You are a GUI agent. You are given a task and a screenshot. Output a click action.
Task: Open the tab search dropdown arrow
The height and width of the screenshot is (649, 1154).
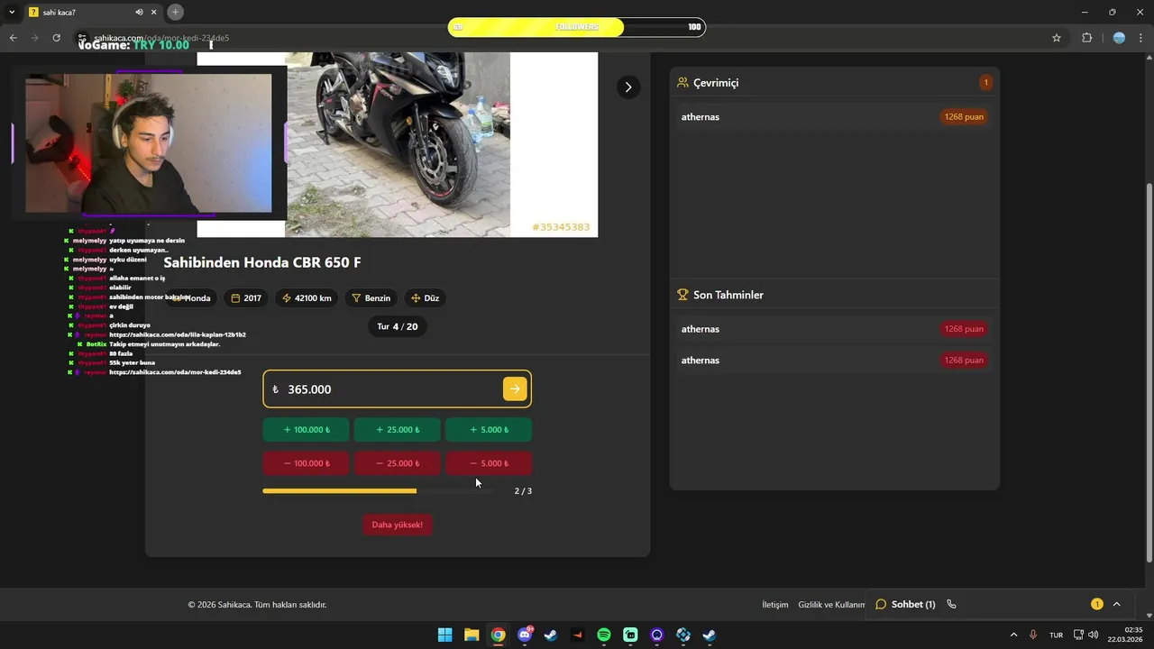click(x=12, y=12)
